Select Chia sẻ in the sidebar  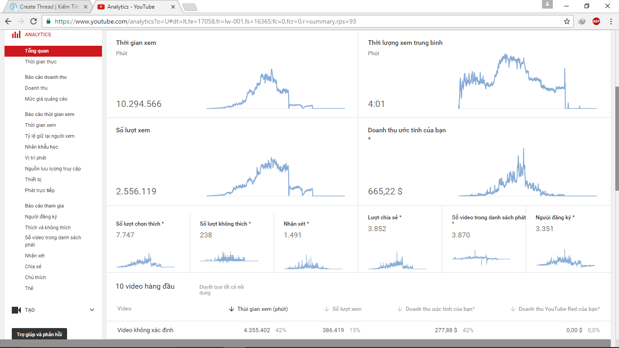(x=33, y=267)
